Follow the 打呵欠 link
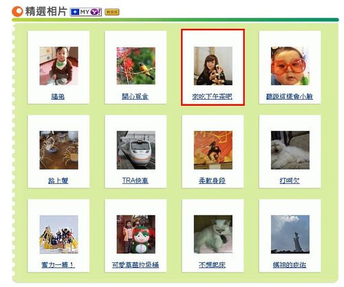Viewport: 344px width, 287px height. tap(290, 181)
